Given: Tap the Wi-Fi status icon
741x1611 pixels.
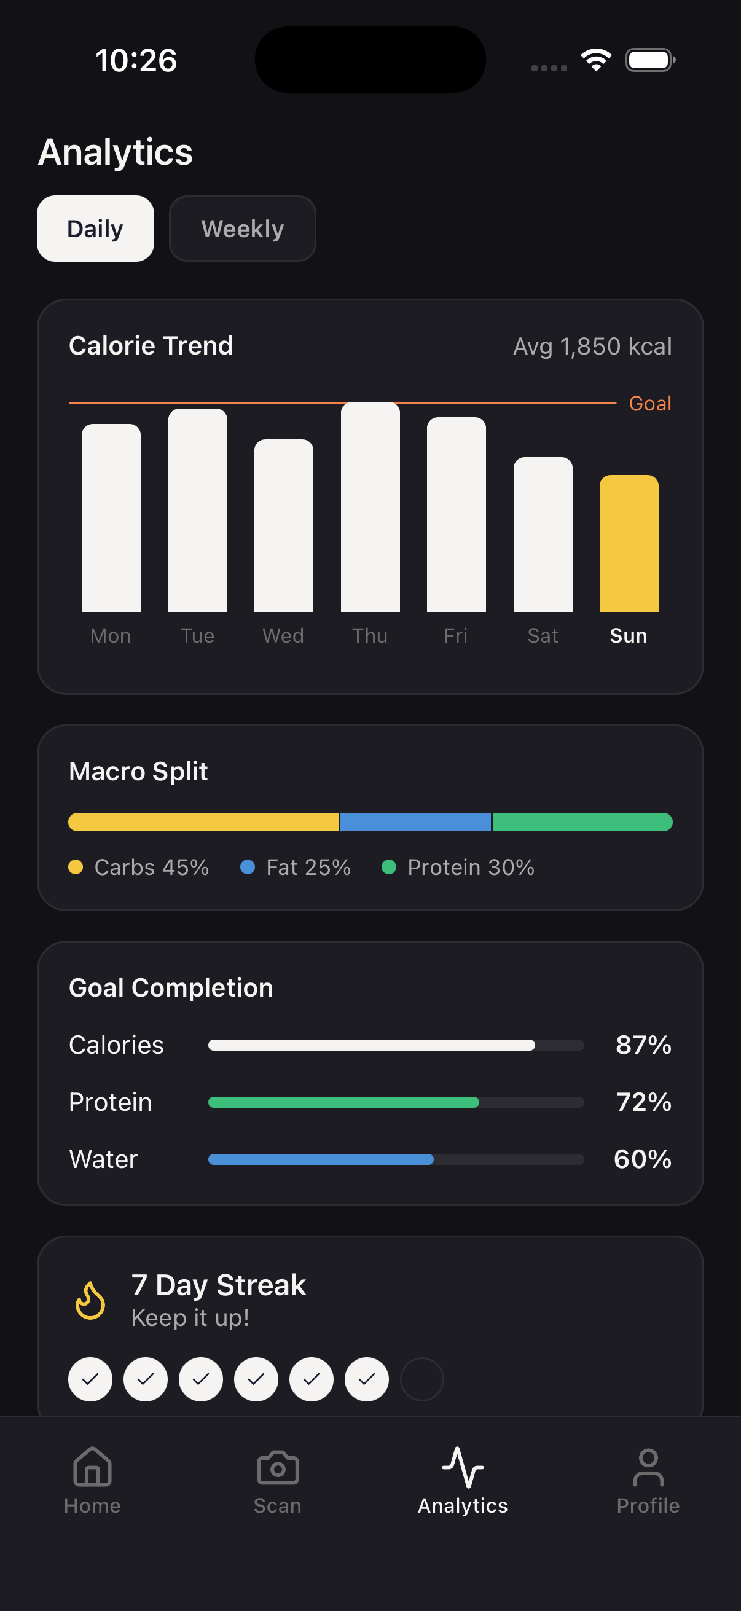Looking at the screenshot, I should tap(596, 60).
